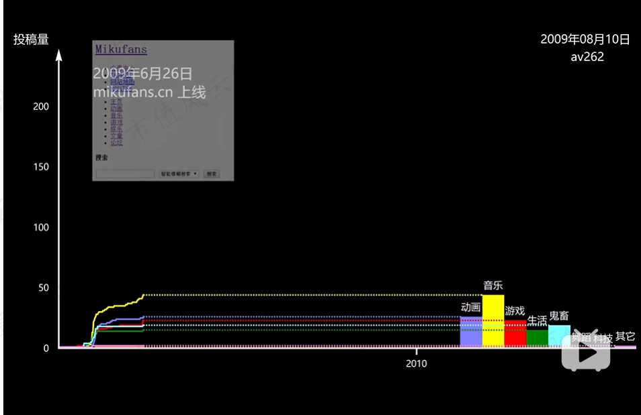641x415 pixels.
Task: Click the 2009年08月10日 date text
Action: [x=585, y=39]
